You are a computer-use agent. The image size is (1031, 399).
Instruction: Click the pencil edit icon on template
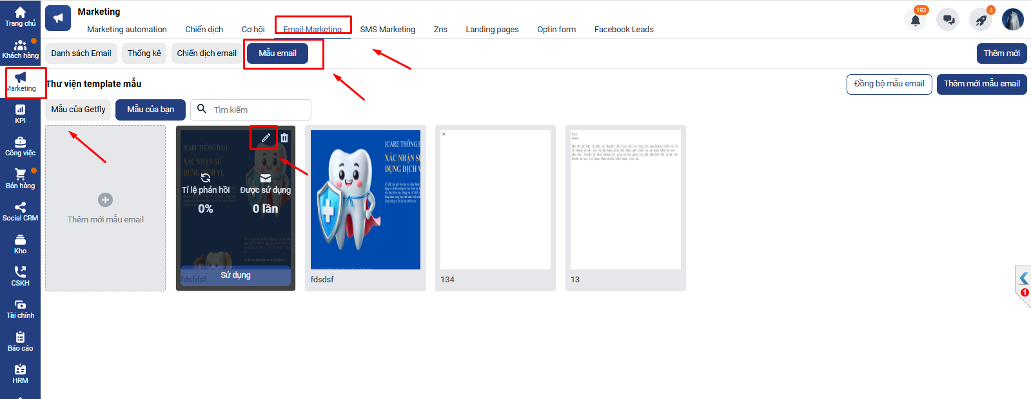coord(266,138)
